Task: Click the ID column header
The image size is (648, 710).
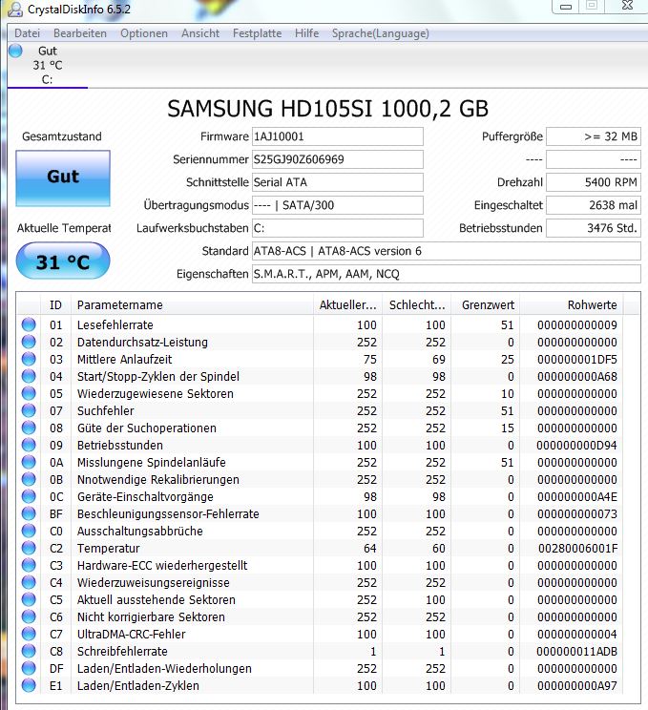Action: click(x=55, y=304)
